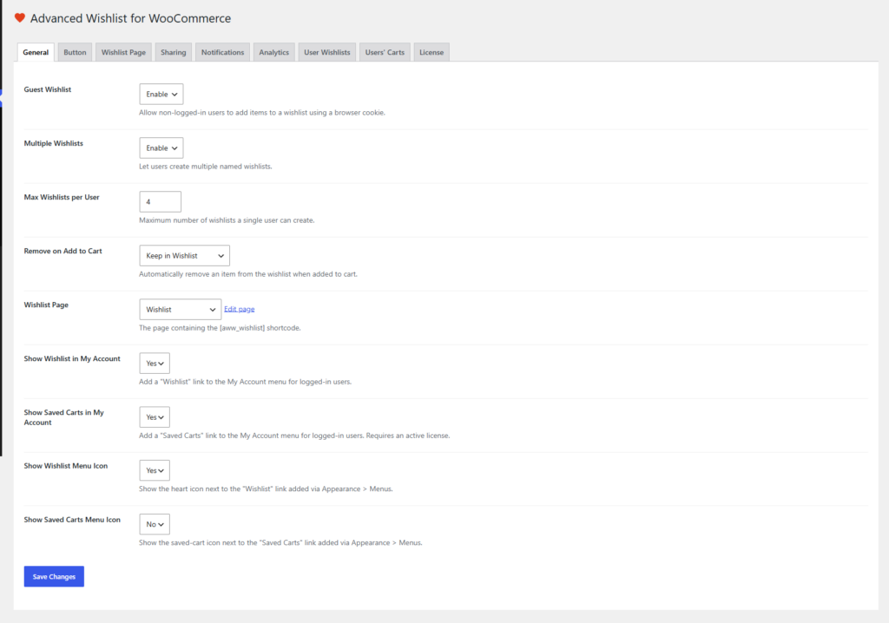Image resolution: width=889 pixels, height=623 pixels.
Task: Open Show Wishlist in My Account dropdown
Action: tap(155, 364)
